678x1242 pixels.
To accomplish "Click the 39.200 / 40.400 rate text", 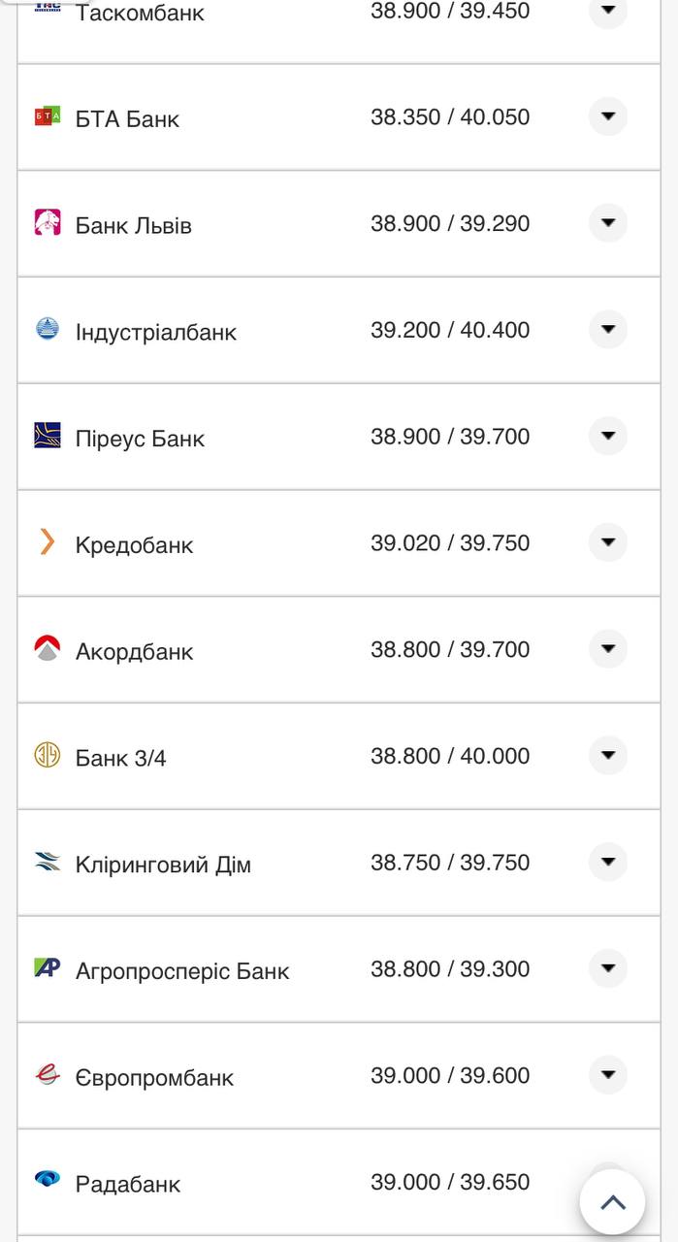I will click(449, 330).
